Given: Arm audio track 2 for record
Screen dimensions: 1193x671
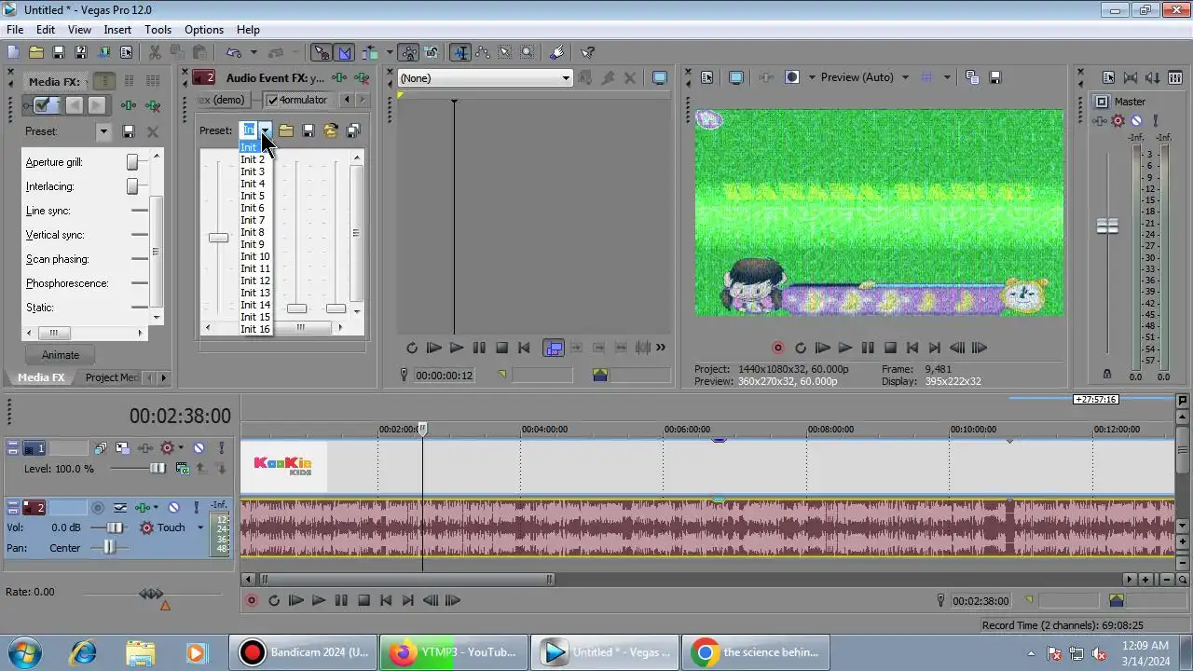Looking at the screenshot, I should tap(98, 508).
